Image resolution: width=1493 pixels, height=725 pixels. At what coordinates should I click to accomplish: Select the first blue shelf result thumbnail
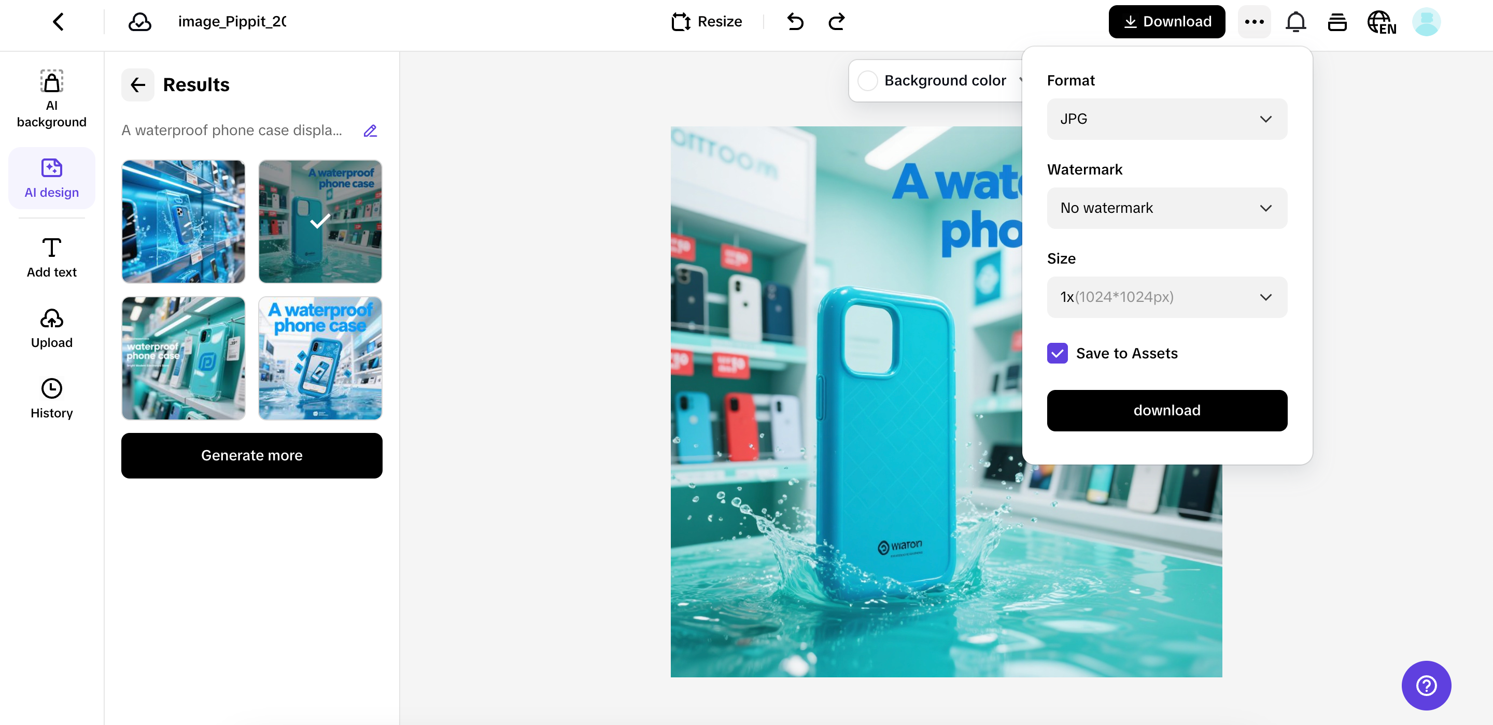(183, 222)
